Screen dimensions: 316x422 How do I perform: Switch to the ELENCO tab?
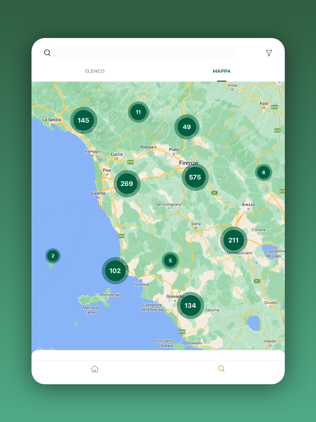[x=95, y=71]
